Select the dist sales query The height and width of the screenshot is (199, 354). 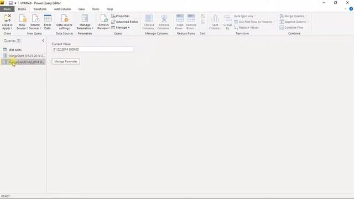[23, 50]
